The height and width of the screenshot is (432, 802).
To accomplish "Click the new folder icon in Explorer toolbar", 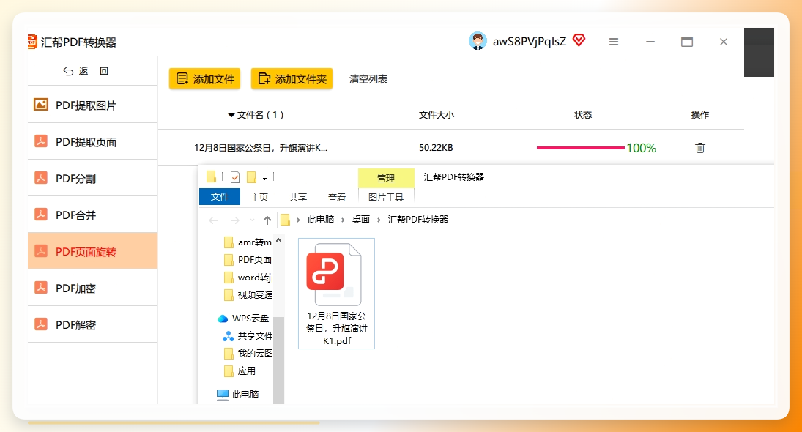I will pos(252,177).
